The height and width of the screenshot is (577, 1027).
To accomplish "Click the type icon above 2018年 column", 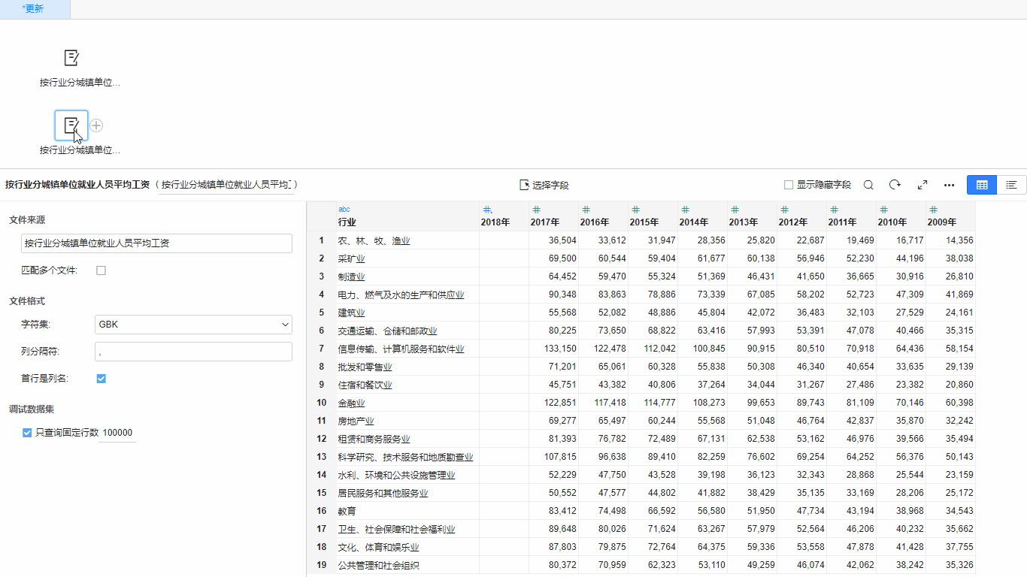I will pos(487,210).
